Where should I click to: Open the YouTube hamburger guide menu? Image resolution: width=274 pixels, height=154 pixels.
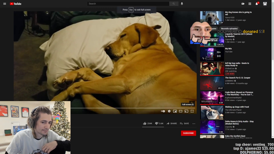click(5, 4)
